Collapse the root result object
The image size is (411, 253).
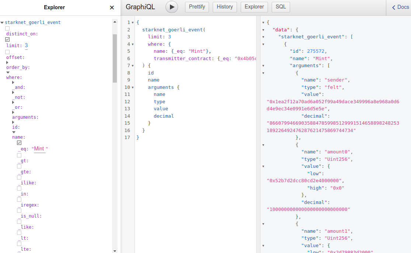pyautogui.click(x=263, y=23)
